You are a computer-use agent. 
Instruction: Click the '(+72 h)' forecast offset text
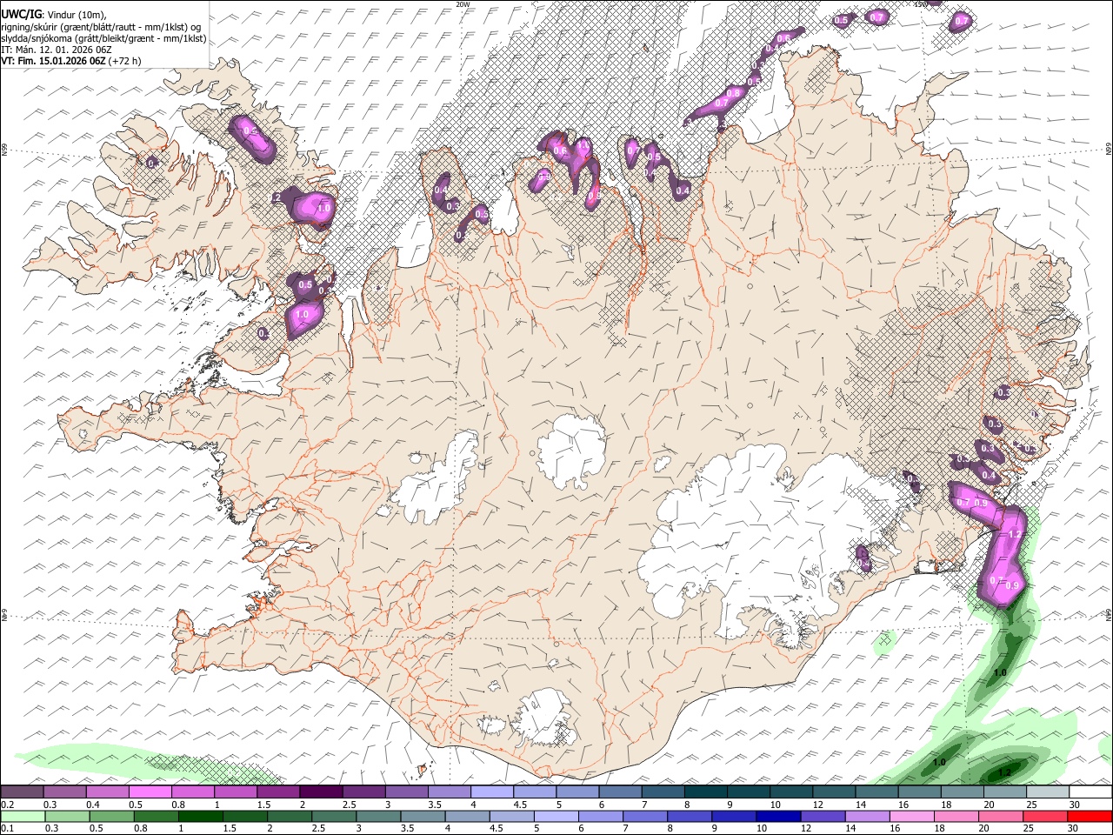pos(125,61)
